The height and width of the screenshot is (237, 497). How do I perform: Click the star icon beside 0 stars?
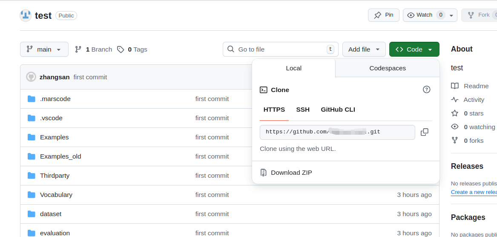pyautogui.click(x=455, y=113)
